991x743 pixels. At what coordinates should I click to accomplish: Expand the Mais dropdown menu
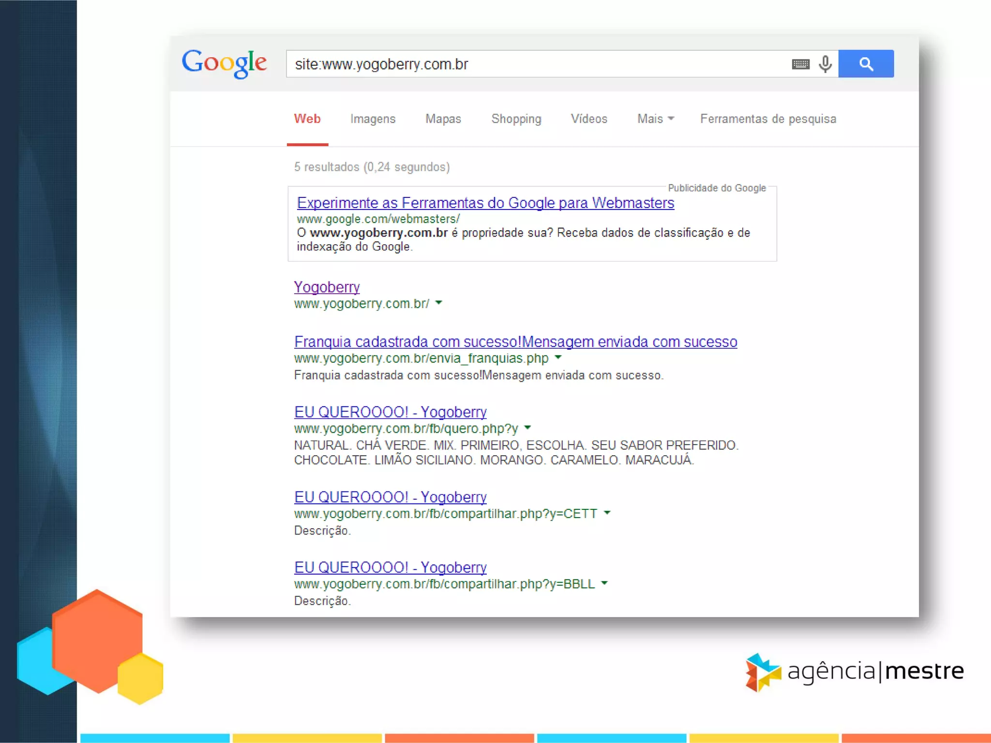[x=655, y=119]
